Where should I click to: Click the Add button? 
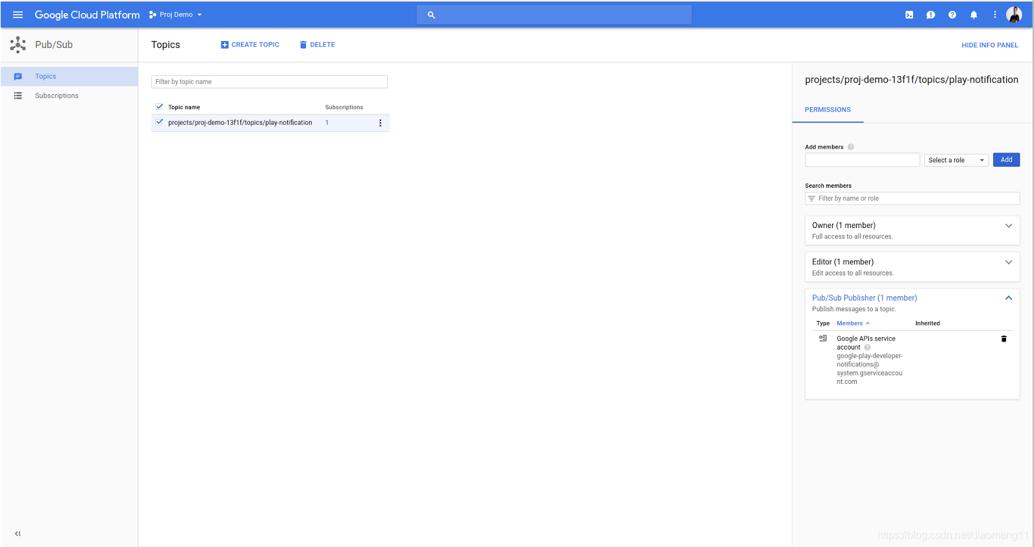pos(1006,160)
